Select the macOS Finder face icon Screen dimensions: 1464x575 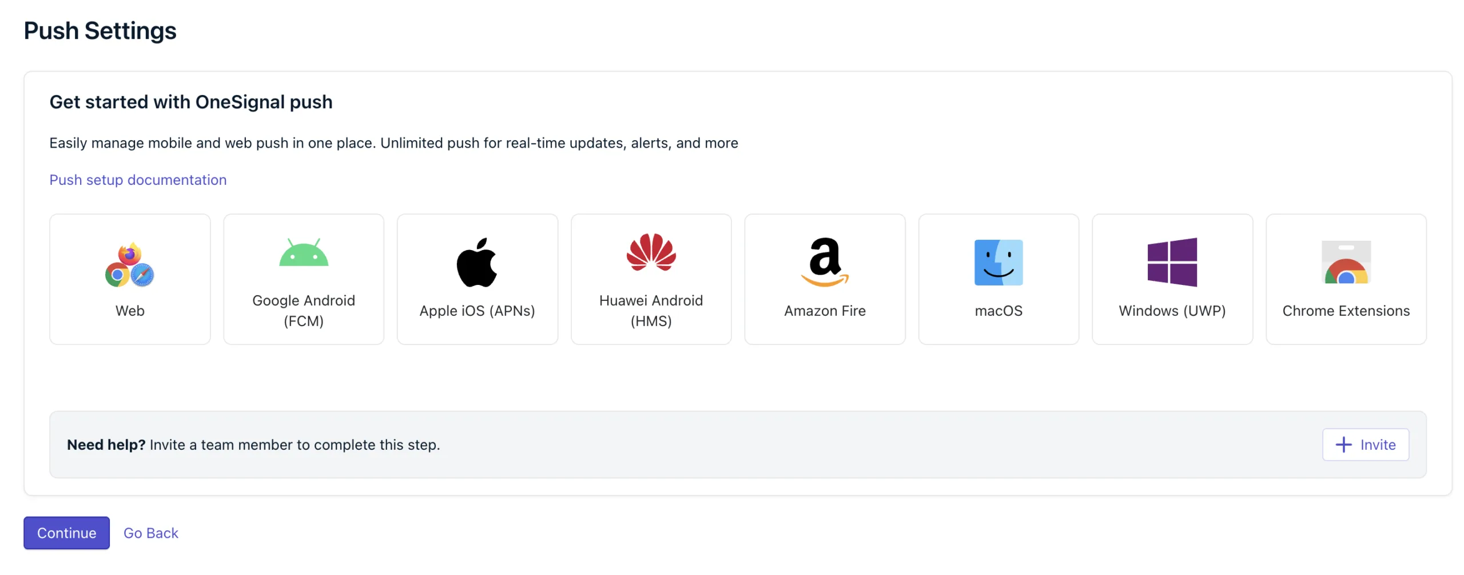point(998,262)
